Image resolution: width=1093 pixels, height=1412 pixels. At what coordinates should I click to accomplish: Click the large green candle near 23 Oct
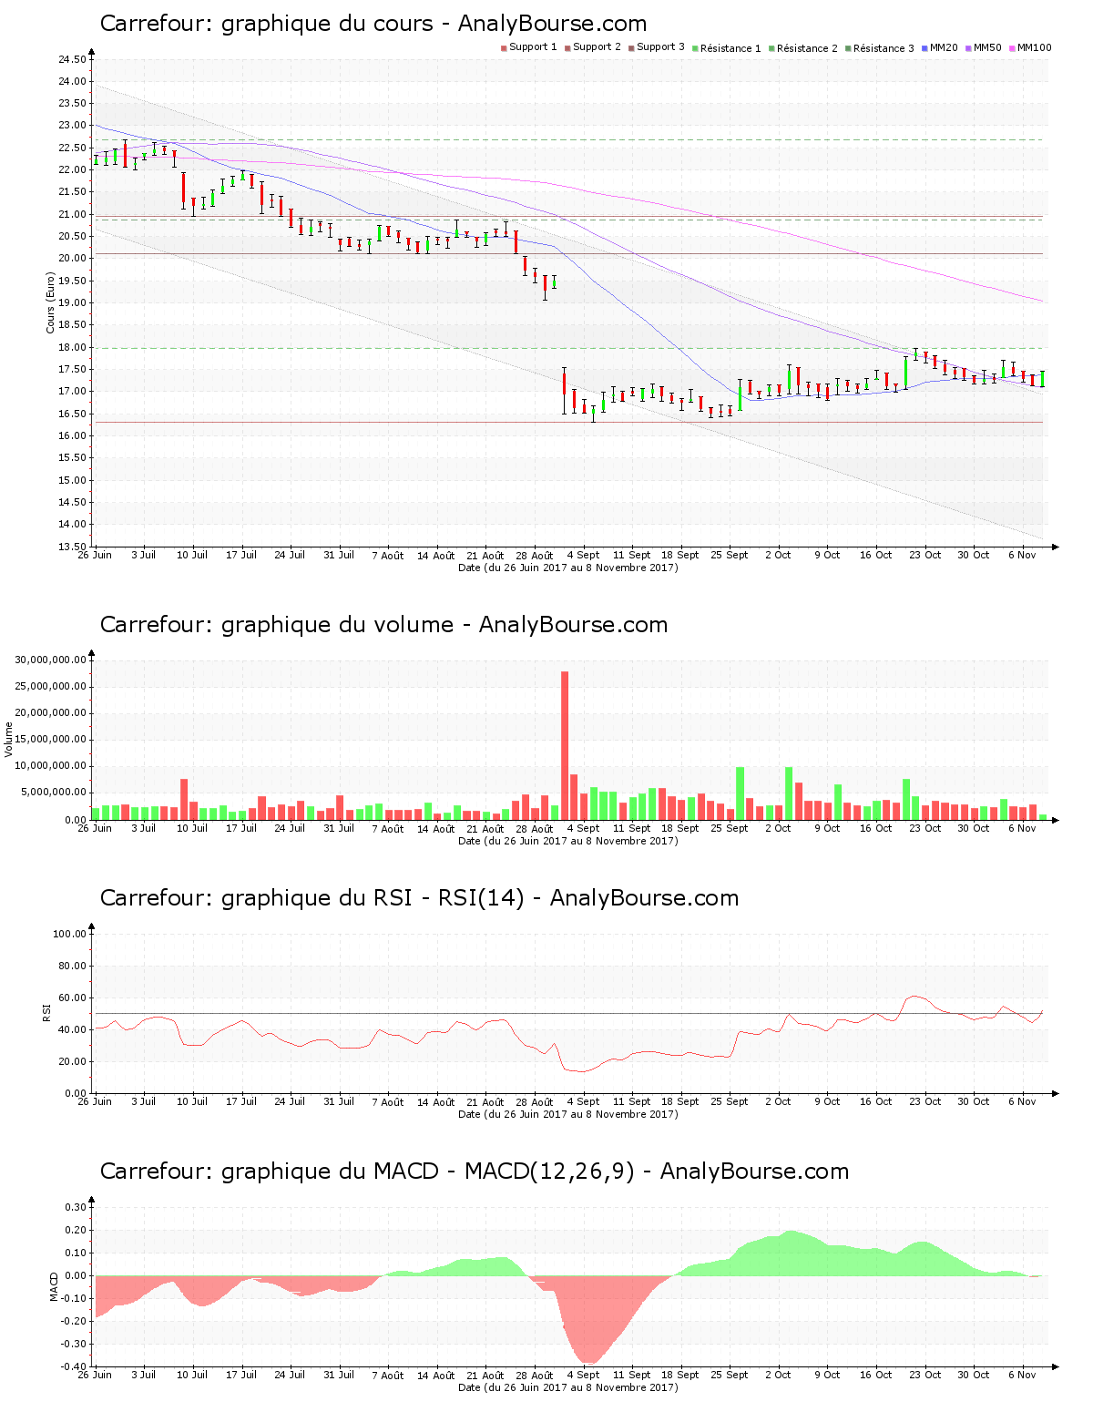(x=906, y=372)
